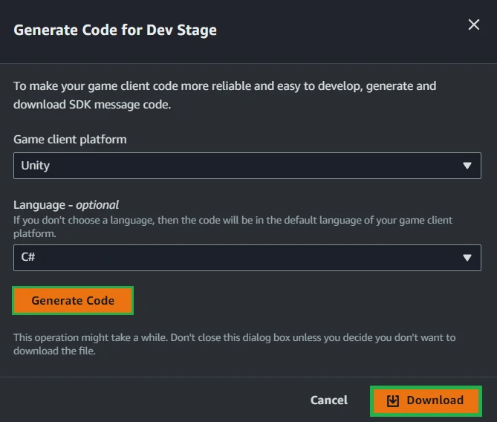Close the Generate Code dialog with X
Screen dimensions: 497x422
click(x=473, y=25)
